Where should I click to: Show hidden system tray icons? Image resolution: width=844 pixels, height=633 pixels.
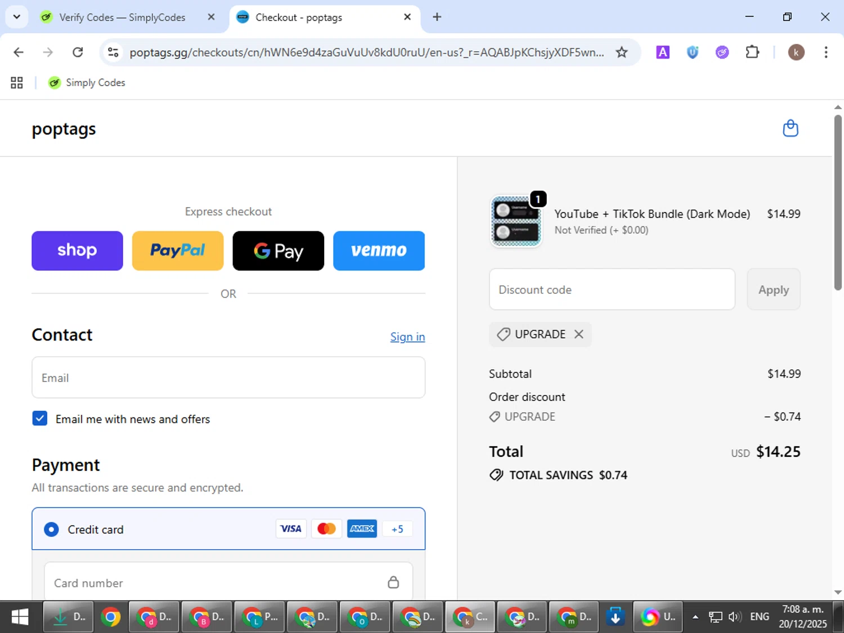pyautogui.click(x=695, y=617)
